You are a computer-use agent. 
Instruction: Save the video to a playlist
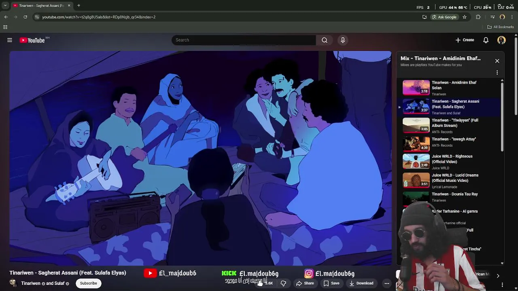point(331,283)
